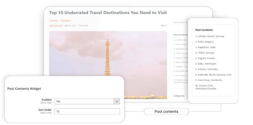Jump to Sofia, Bulgaria section
Screen dimensions: 253x125
[x=204, y=42]
